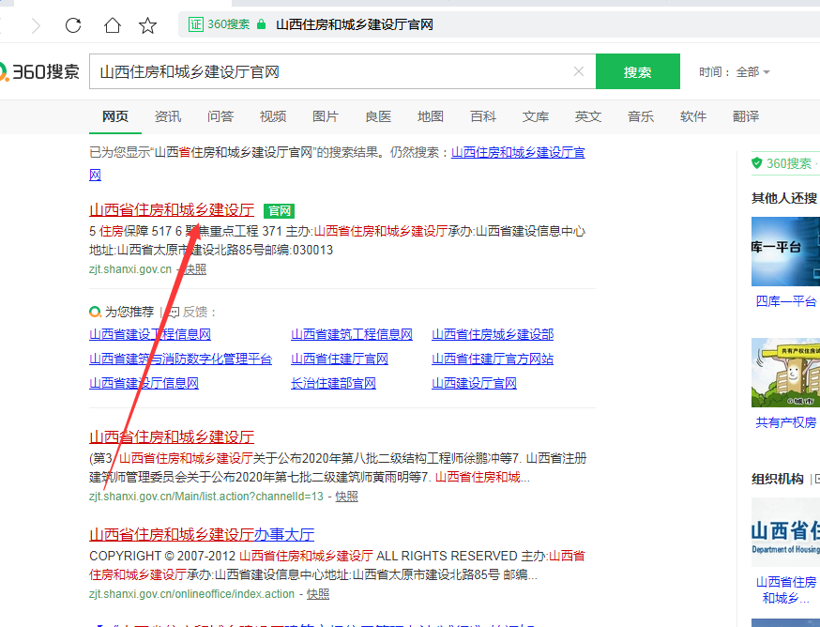Image resolution: width=820 pixels, height=627 pixels.
Task: Click the green 官网 verified badge
Action: [278, 210]
